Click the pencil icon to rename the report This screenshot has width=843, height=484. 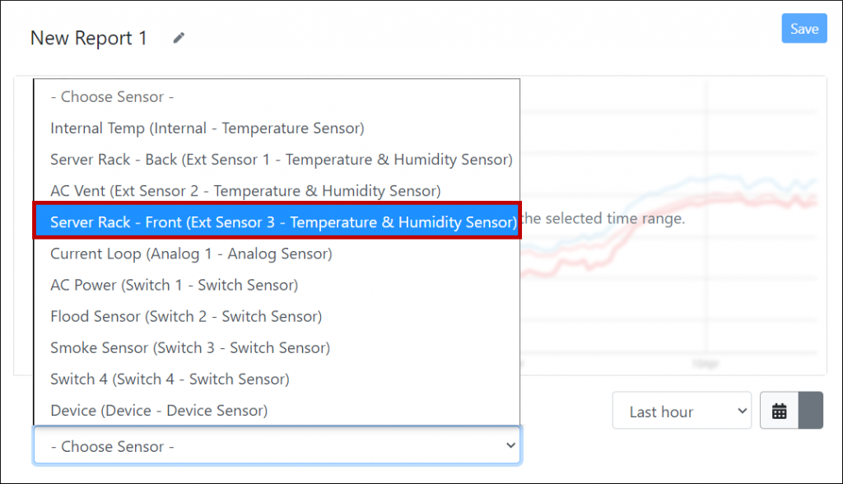coord(178,37)
